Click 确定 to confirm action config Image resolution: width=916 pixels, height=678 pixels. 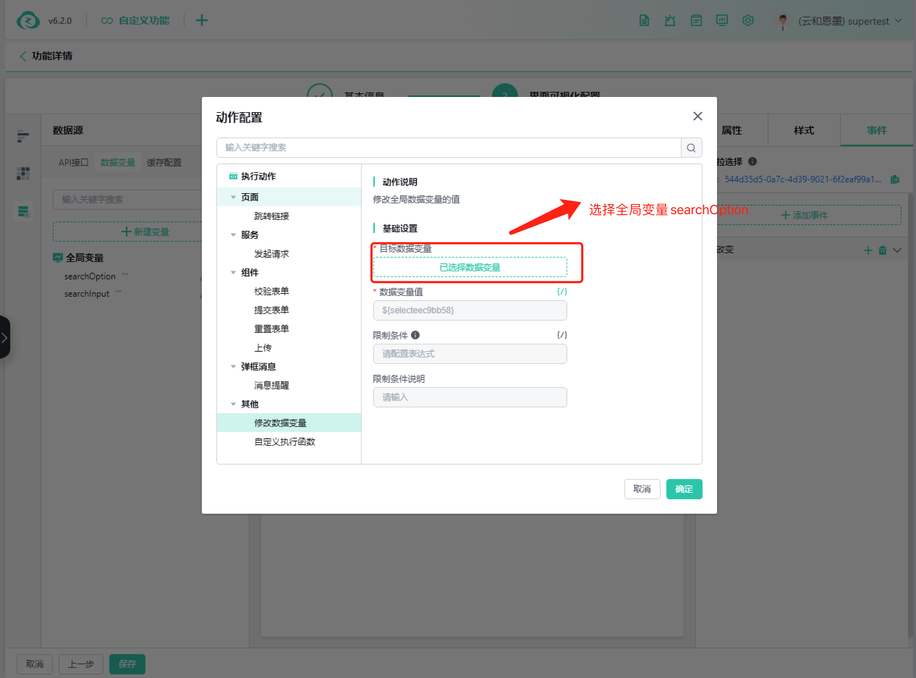(684, 489)
